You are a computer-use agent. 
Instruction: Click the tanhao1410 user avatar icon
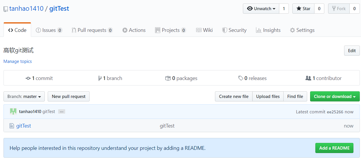click(x=13, y=112)
